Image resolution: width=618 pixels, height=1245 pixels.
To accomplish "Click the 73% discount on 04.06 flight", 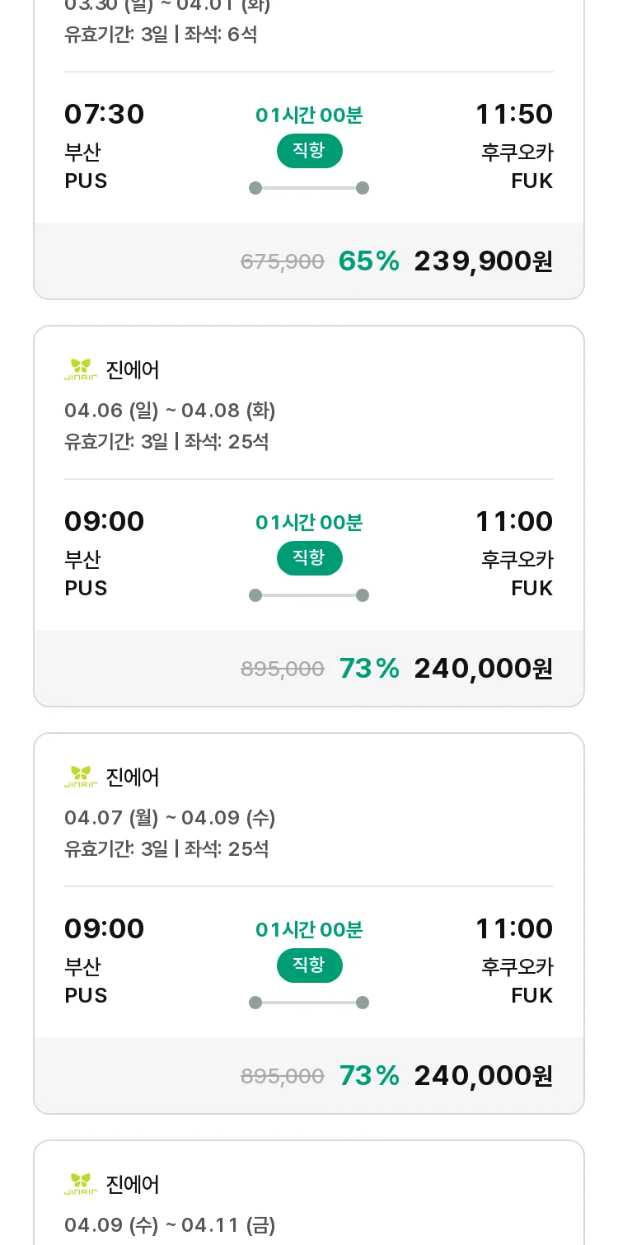I will [368, 669].
